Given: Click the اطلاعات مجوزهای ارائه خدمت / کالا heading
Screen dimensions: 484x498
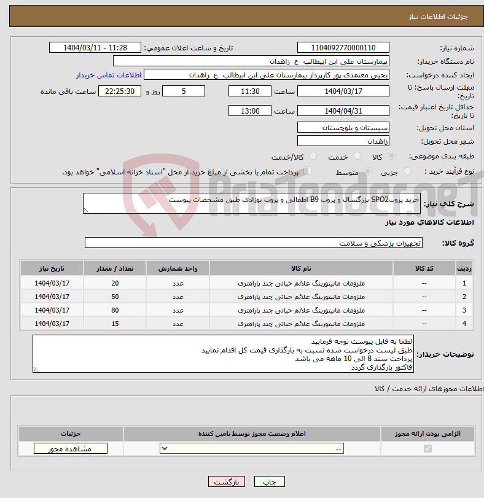Looking at the screenshot, I should [429, 389].
